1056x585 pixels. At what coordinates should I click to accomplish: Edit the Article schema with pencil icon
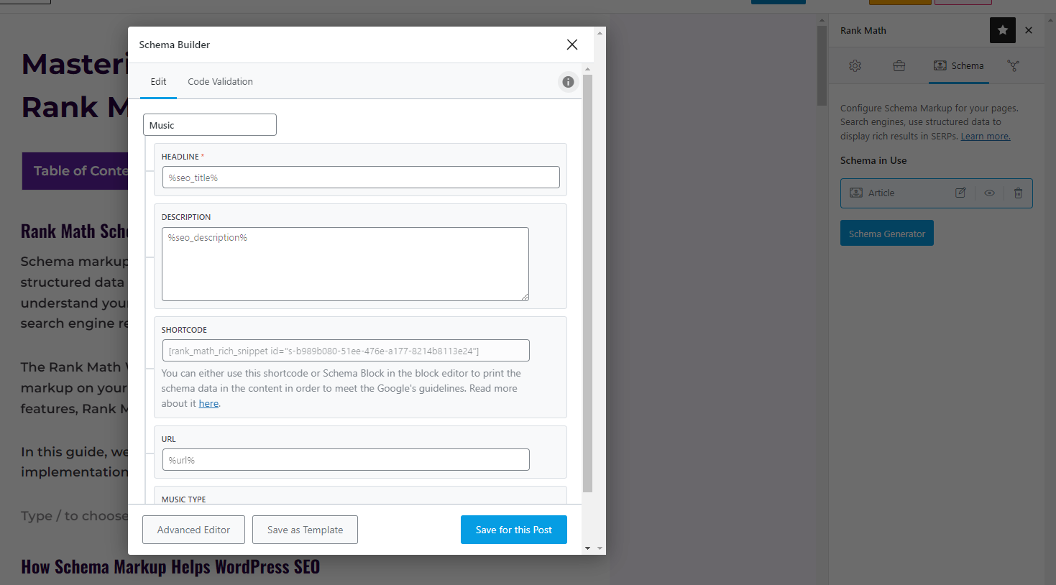[960, 193]
